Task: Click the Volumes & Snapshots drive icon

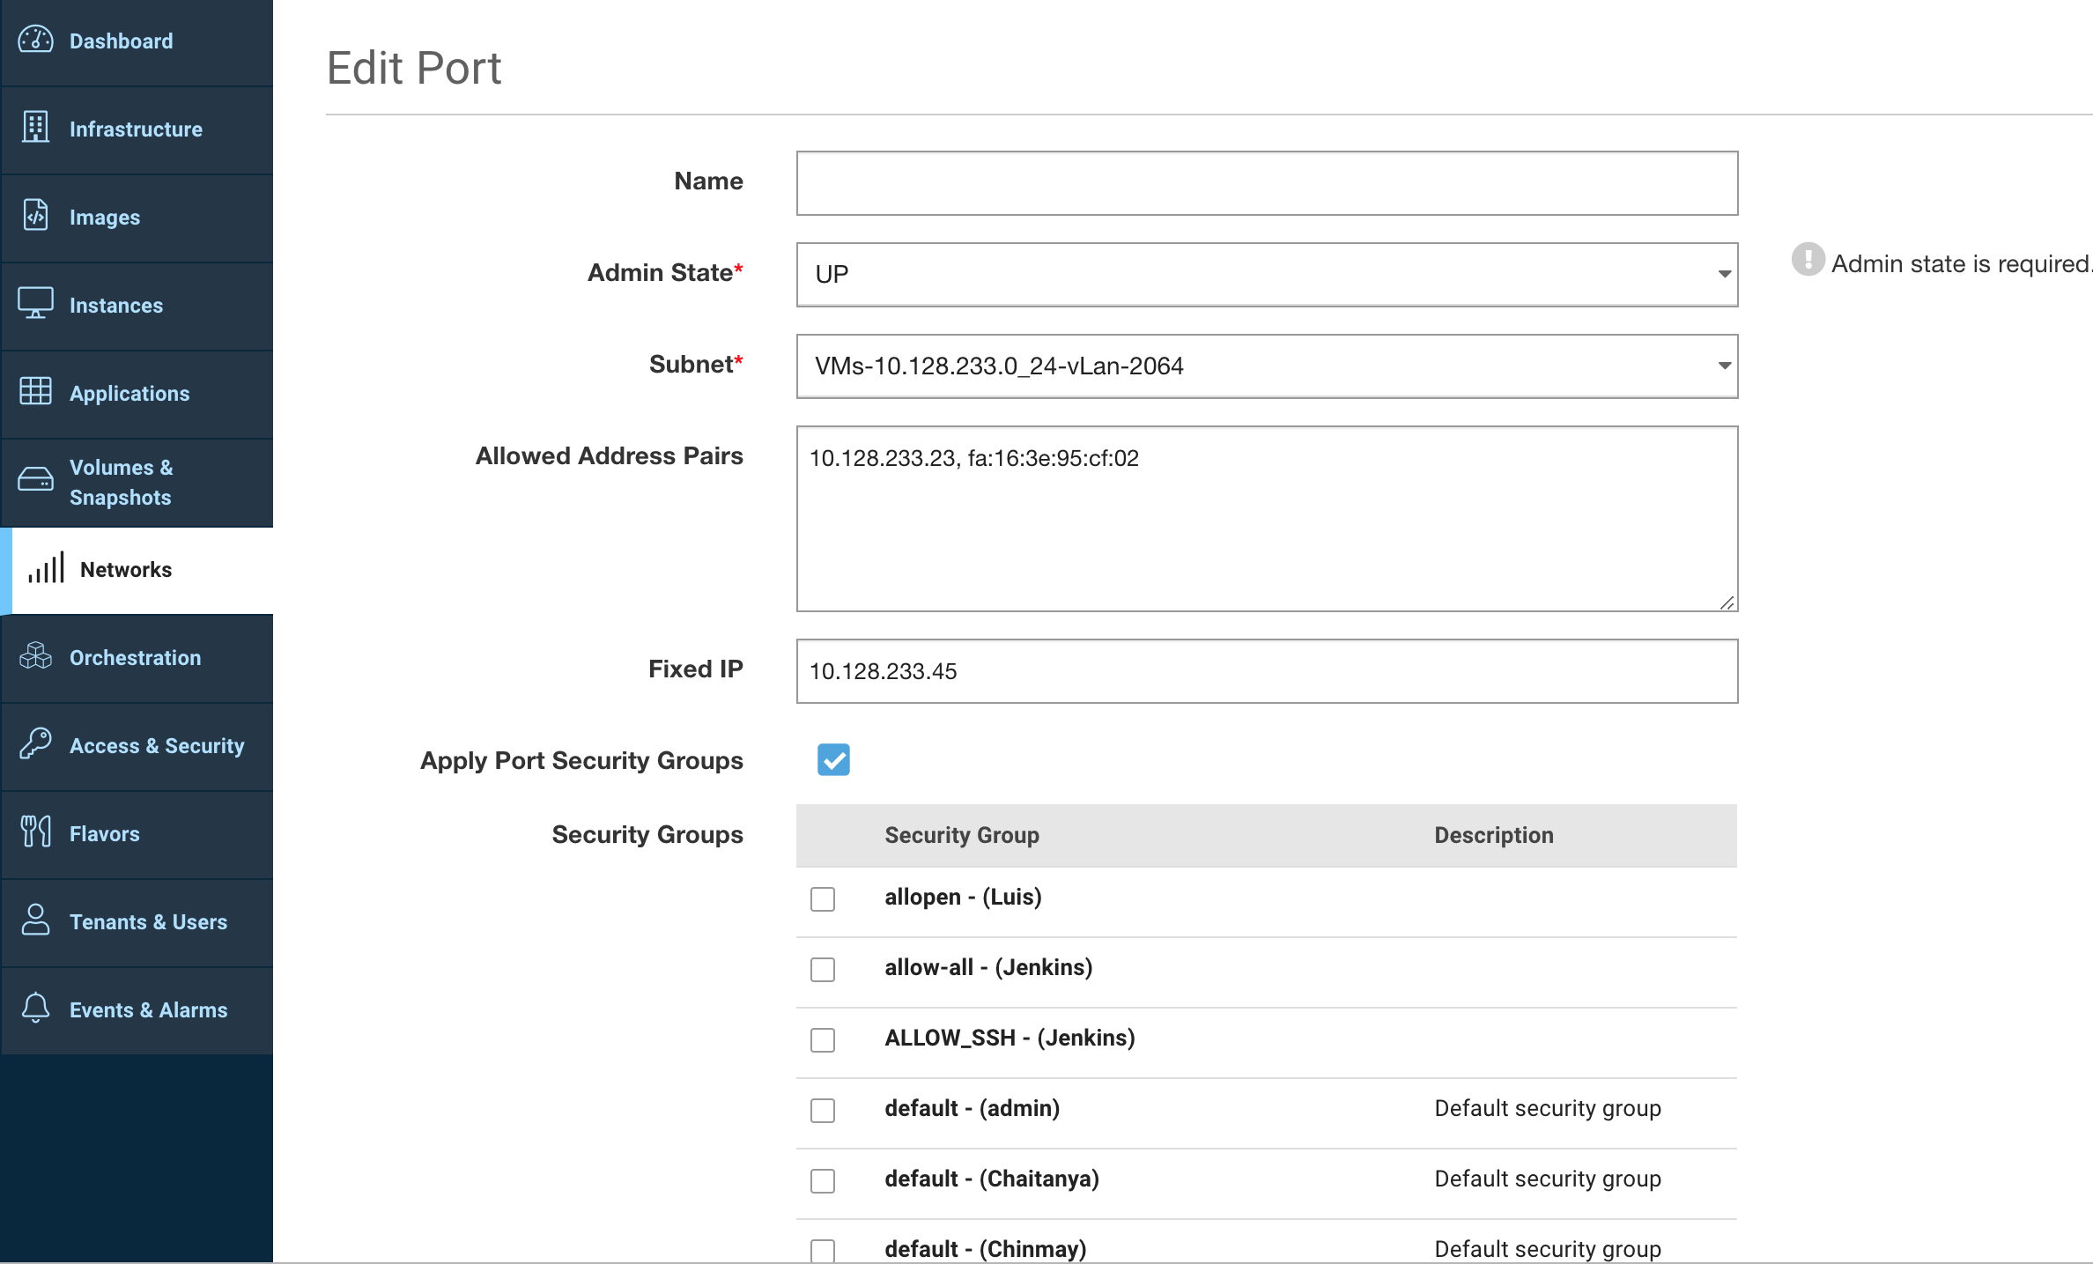Action: pyautogui.click(x=35, y=479)
